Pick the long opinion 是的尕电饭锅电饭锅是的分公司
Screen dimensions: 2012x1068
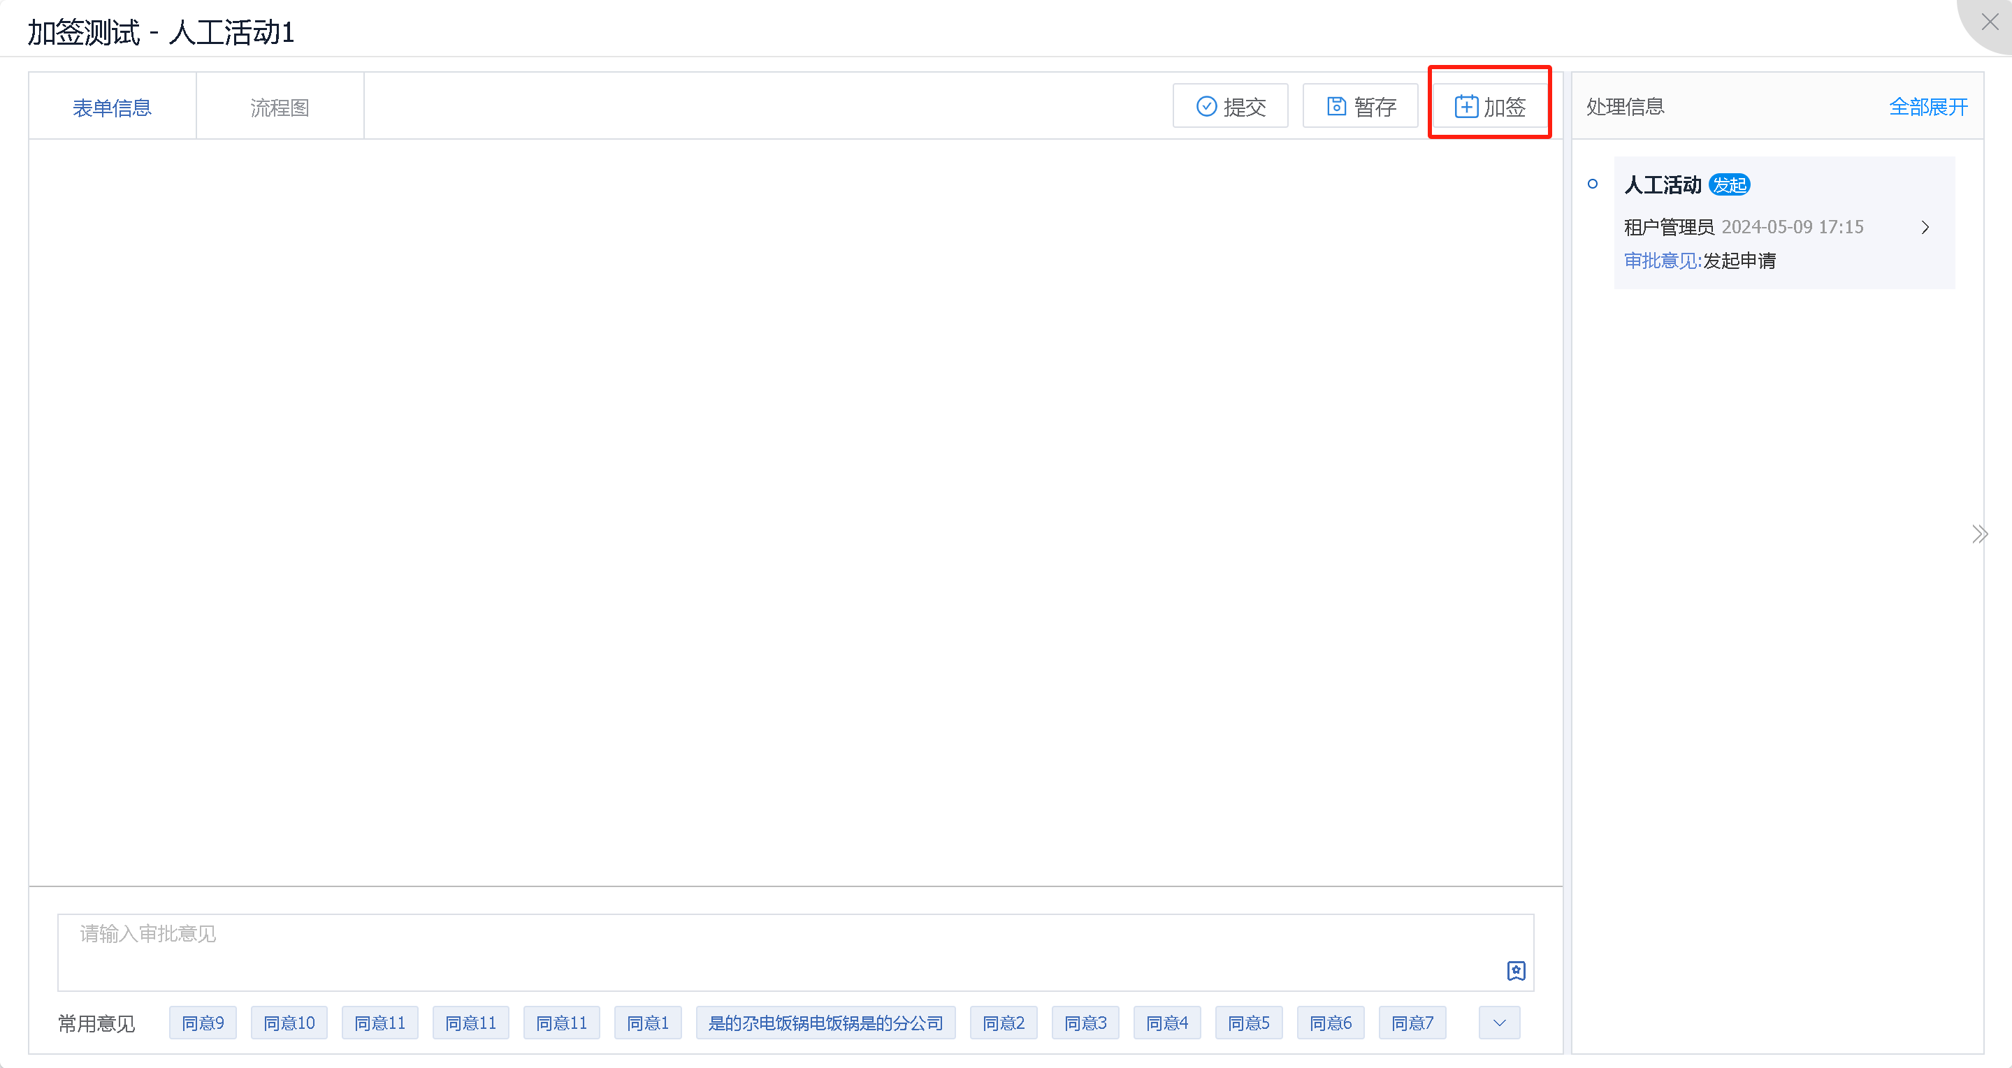coord(825,1023)
